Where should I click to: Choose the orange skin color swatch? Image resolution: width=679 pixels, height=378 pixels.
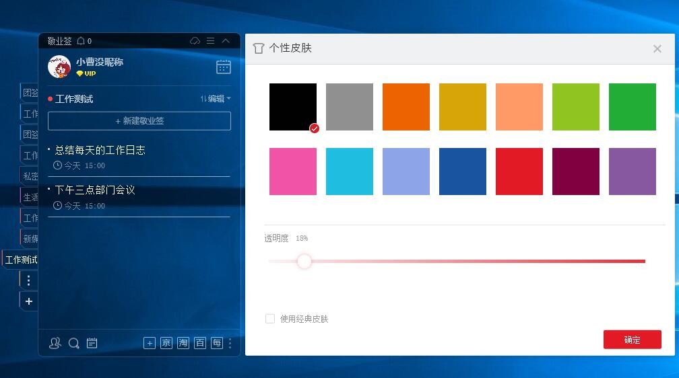pos(406,107)
